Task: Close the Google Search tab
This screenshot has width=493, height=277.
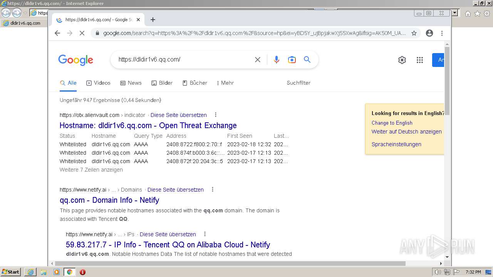Action: (x=138, y=20)
